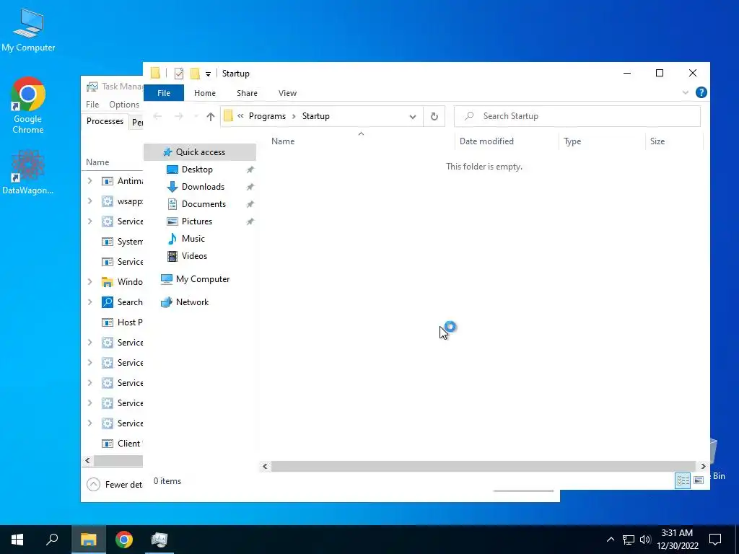Open Desktop in Quick access
The image size is (739, 554).
[197, 170]
